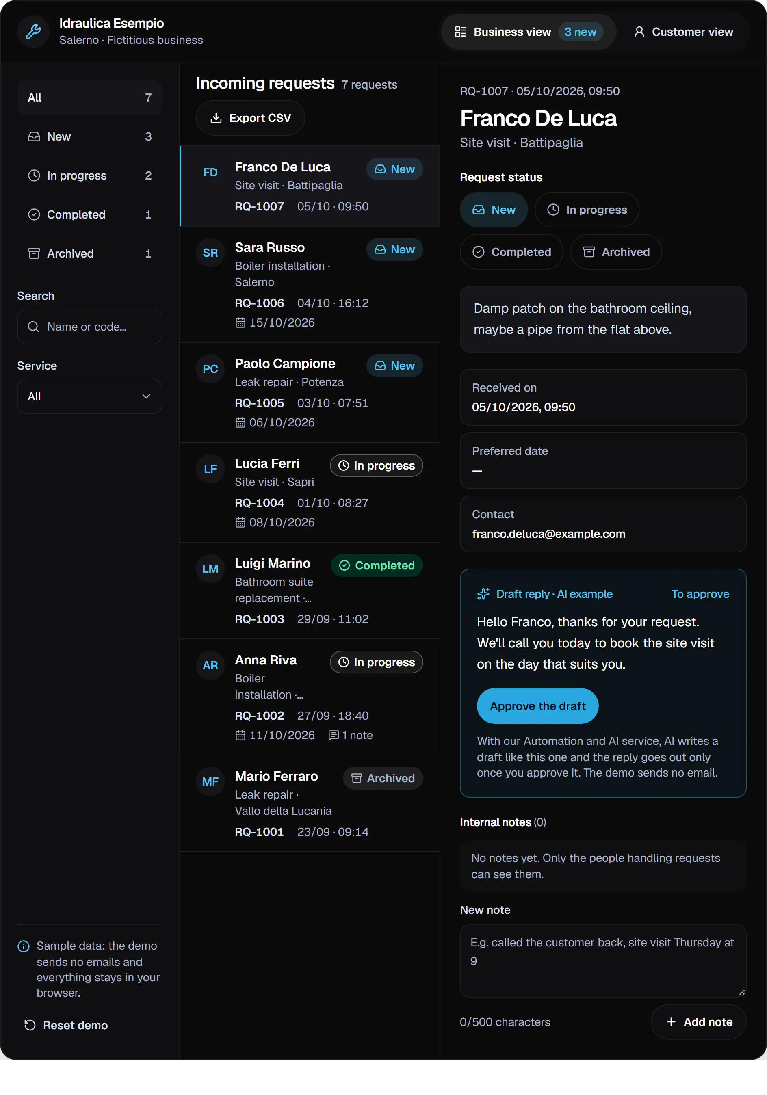The image size is (767, 1095).
Task: Filter sidebar by In progress requests
Action: (90, 176)
